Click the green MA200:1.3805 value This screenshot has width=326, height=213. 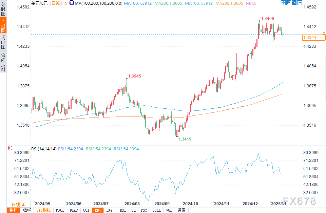[x=168, y=3]
